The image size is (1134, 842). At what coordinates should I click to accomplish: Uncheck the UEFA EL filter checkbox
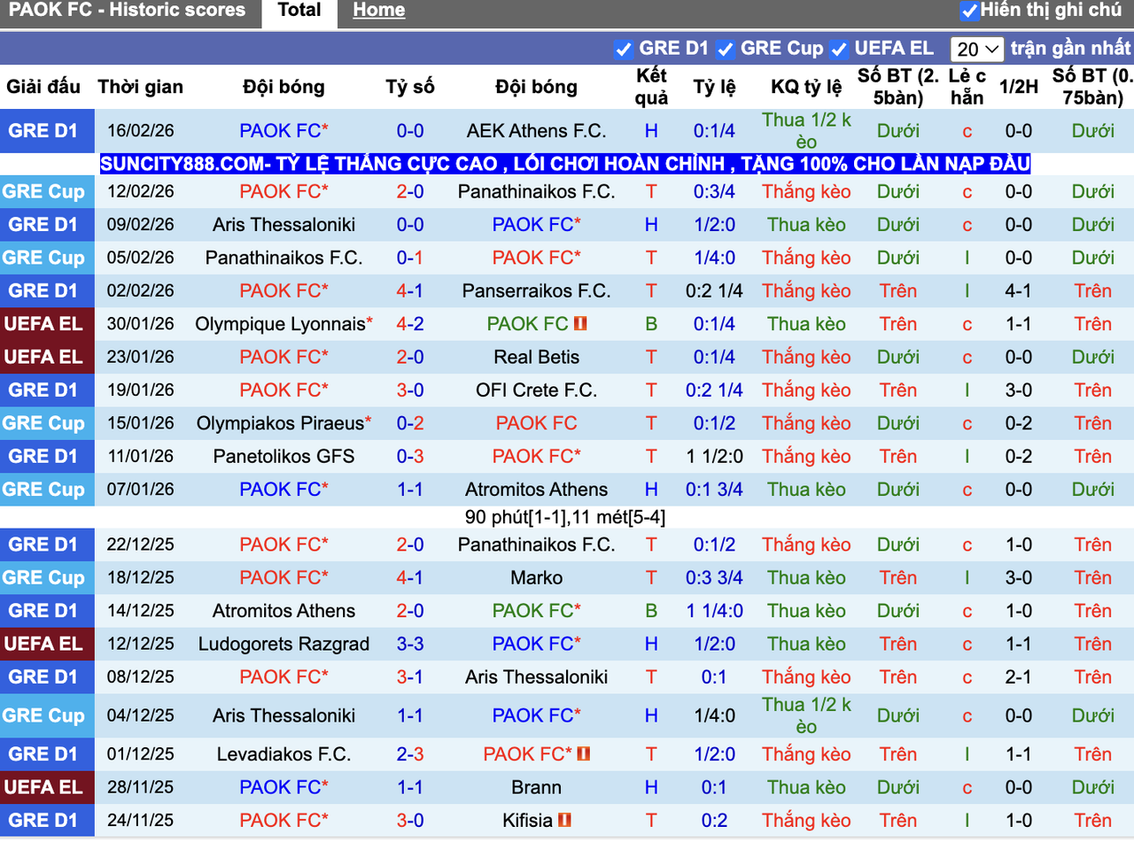point(840,50)
